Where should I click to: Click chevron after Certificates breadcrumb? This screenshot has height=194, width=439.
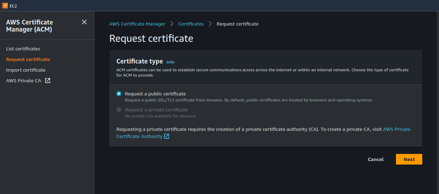pos(210,24)
